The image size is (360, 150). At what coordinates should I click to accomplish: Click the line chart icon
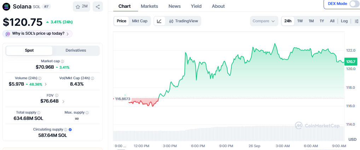(159, 21)
